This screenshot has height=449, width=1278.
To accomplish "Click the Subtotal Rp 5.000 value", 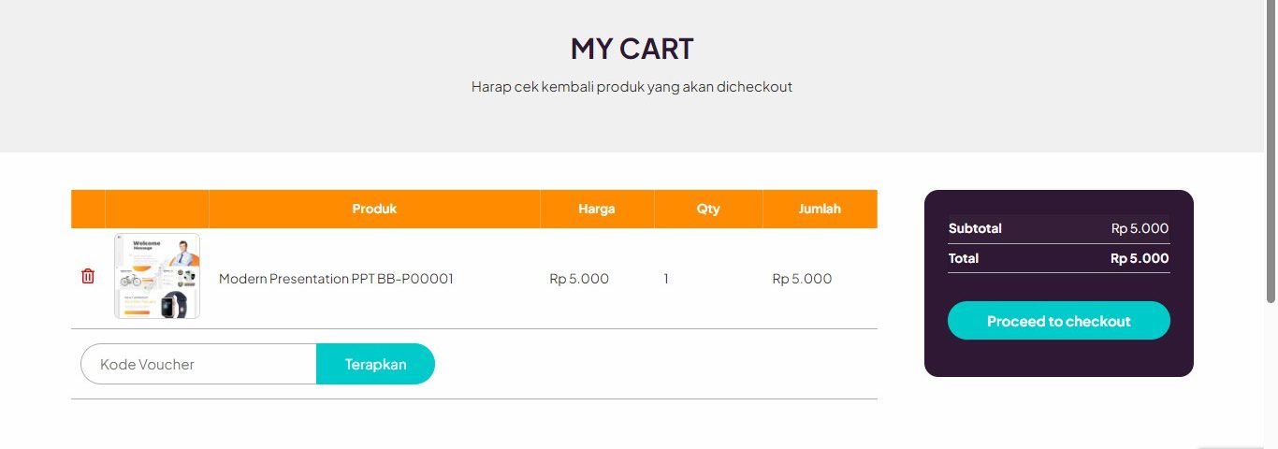I will 1140,228.
